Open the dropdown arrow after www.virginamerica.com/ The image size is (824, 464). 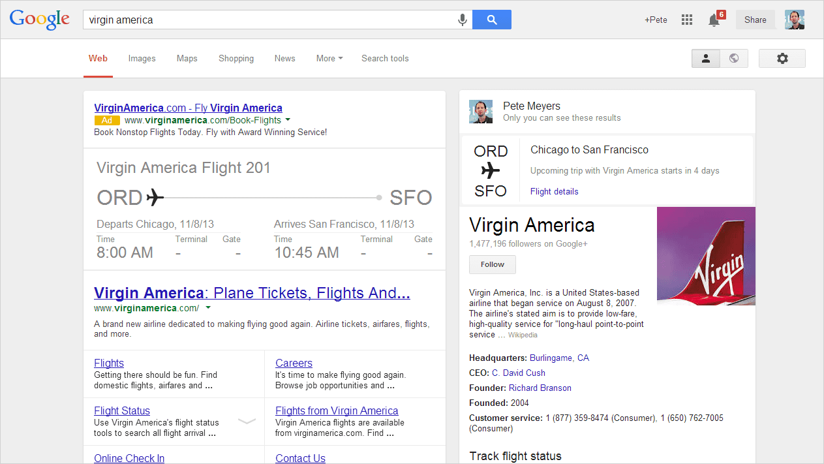click(x=208, y=307)
